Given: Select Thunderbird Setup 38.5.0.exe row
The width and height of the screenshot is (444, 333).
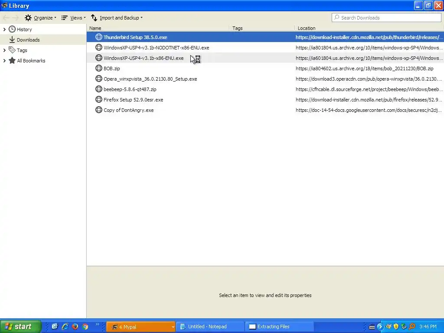Looking at the screenshot, I should pos(265,37).
